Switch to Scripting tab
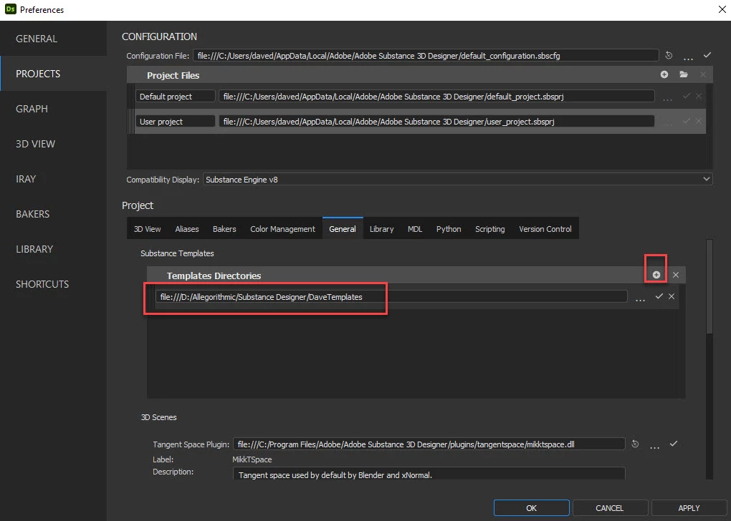The width and height of the screenshot is (731, 521). (x=490, y=228)
